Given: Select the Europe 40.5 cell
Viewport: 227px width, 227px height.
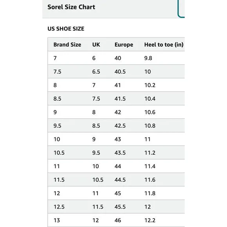Looking at the screenshot, I should (x=120, y=72).
